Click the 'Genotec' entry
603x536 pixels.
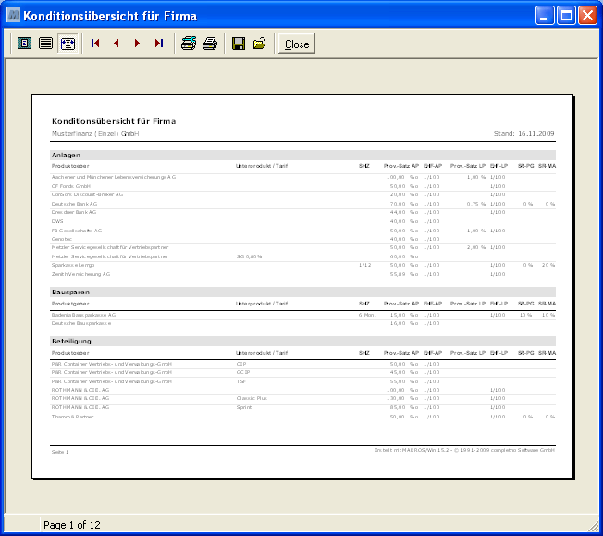pos(62,239)
